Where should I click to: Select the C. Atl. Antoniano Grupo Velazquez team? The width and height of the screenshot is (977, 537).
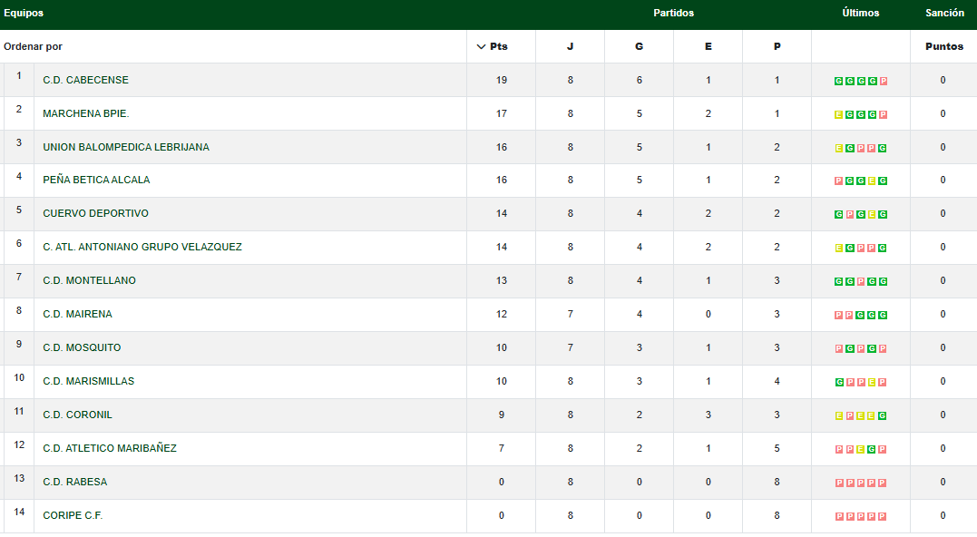click(x=142, y=247)
